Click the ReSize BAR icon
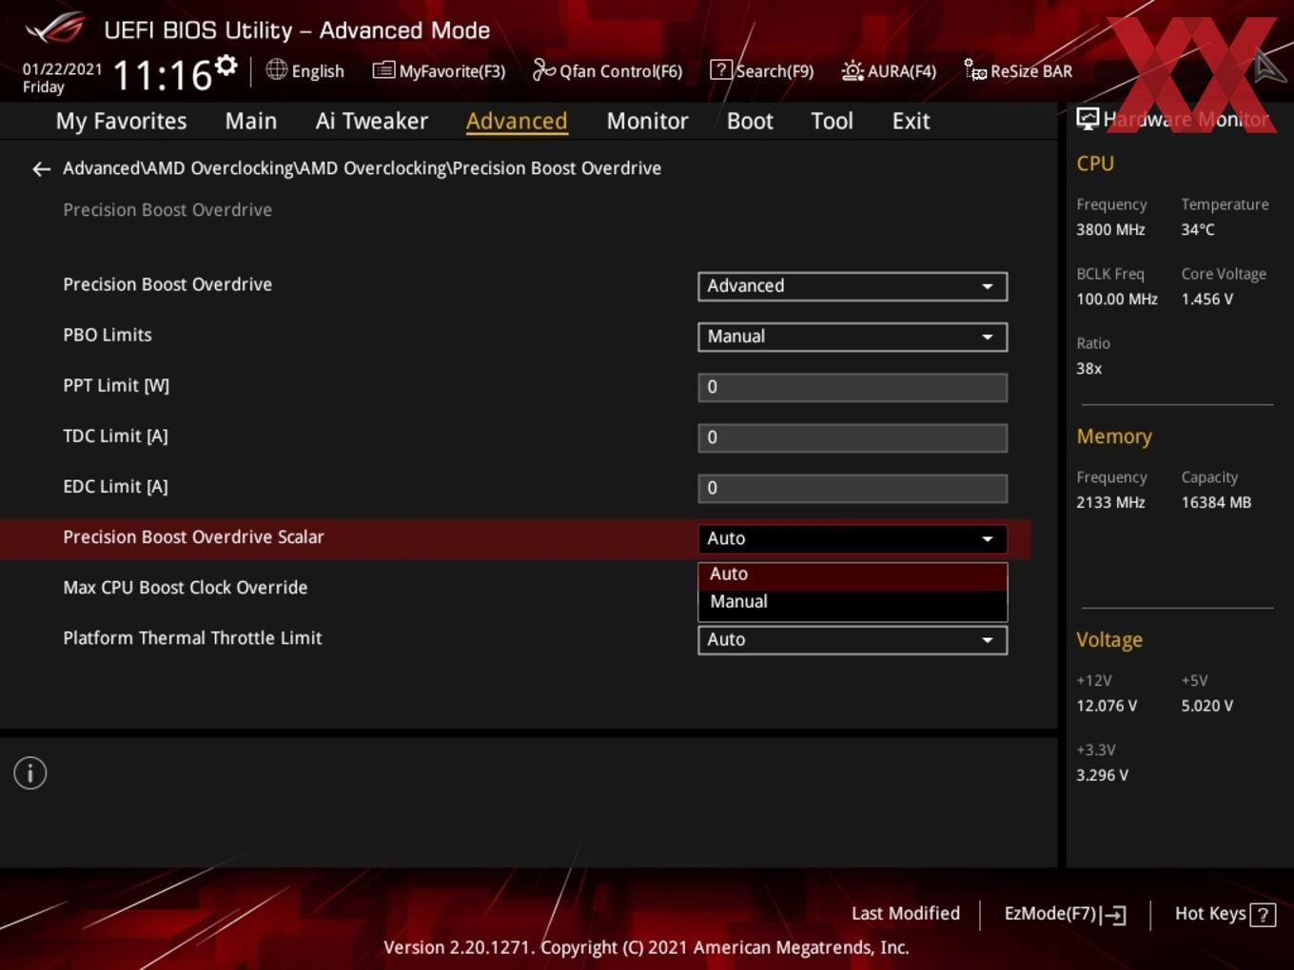 (x=975, y=70)
